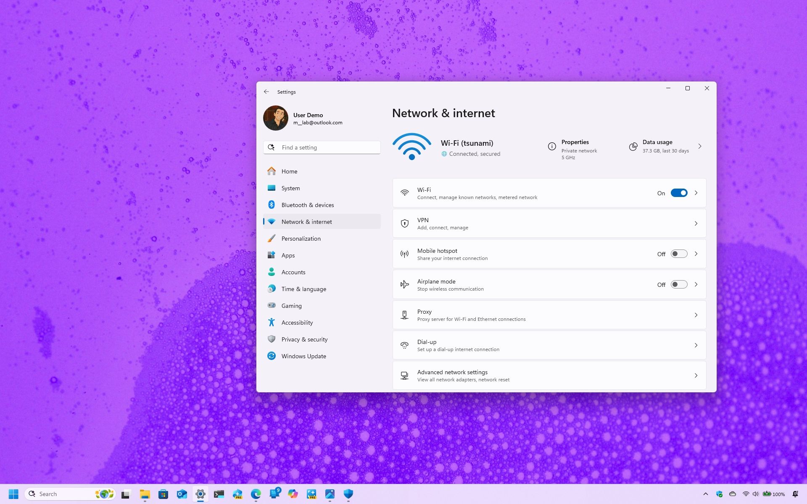Click the back arrow in Settings
Screen dimensions: 807x504
pos(266,91)
